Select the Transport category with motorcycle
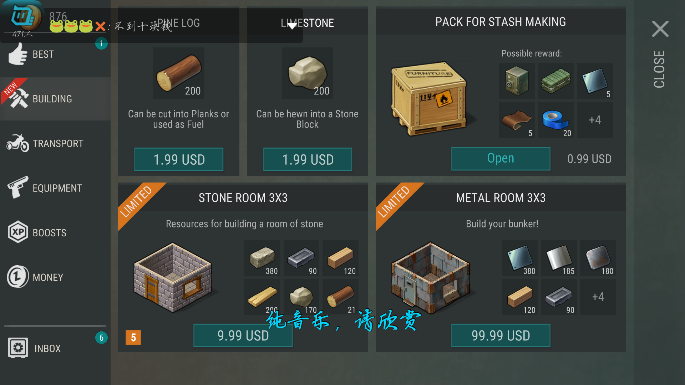 (55, 143)
